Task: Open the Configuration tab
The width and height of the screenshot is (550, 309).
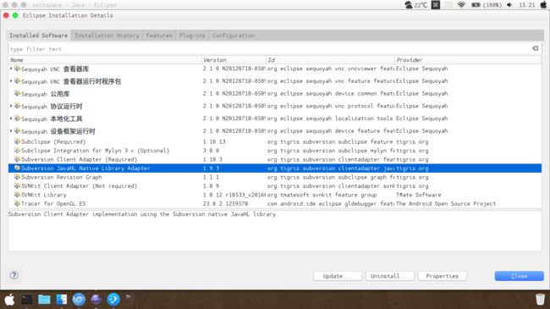Action: (234, 36)
